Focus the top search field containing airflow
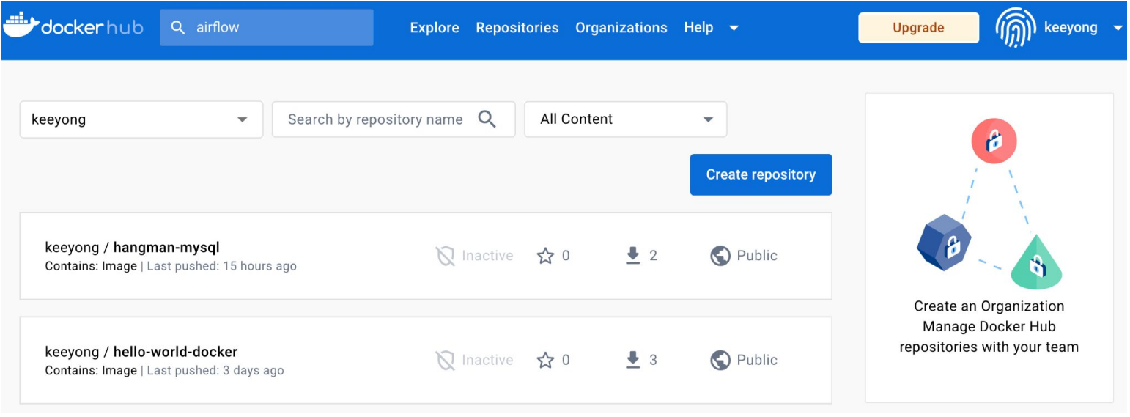This screenshot has width=1130, height=417. coord(266,28)
